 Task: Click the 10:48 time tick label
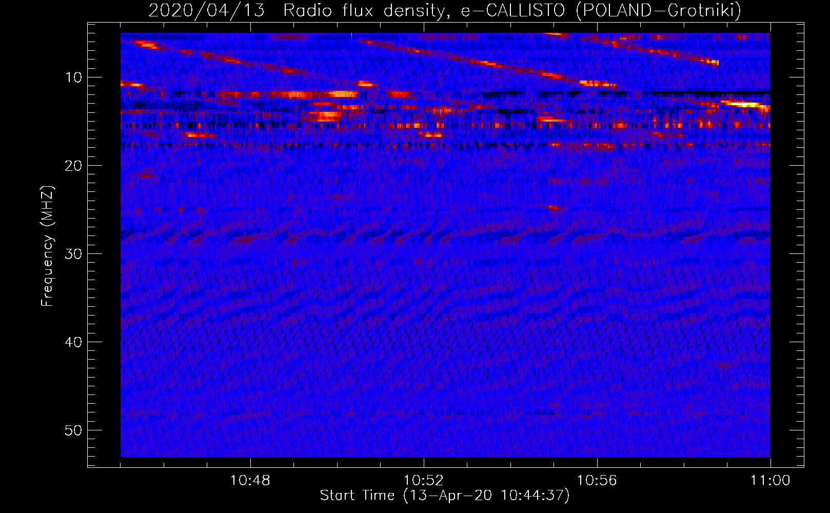click(x=250, y=481)
